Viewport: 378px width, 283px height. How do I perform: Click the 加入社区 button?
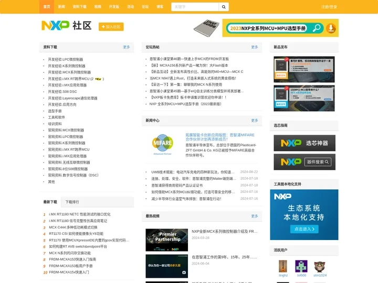[x=111, y=27]
